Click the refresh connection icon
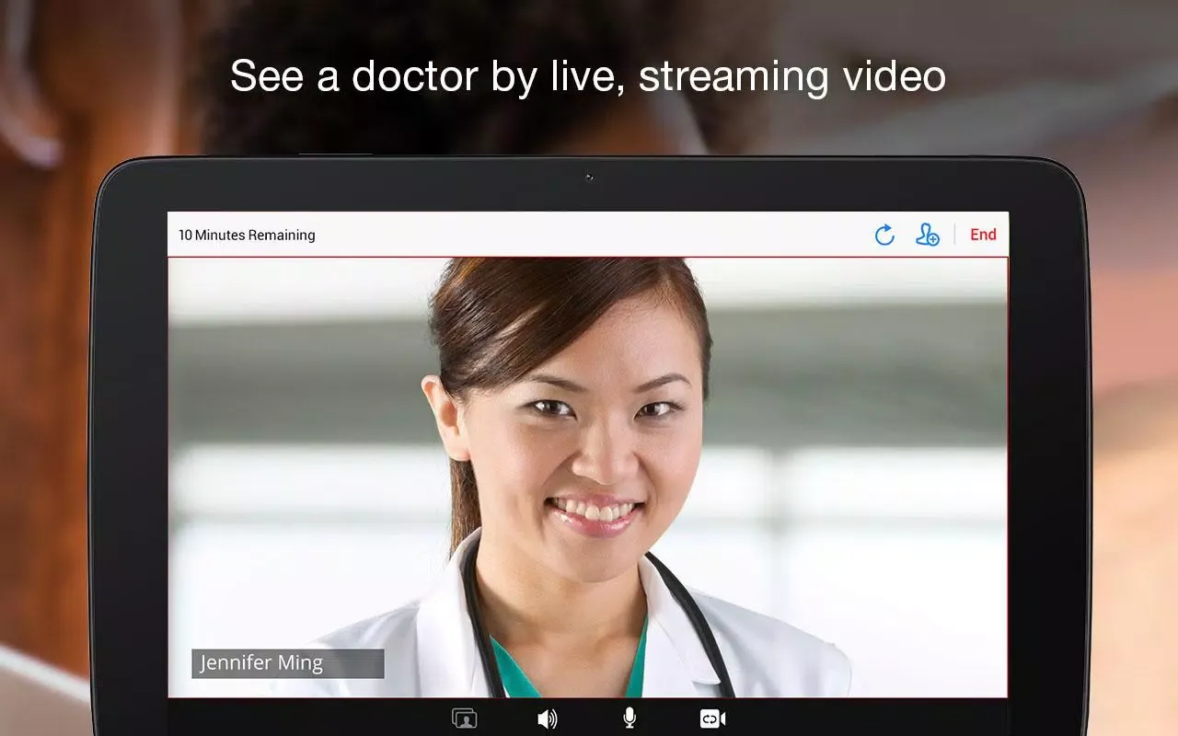 (883, 235)
